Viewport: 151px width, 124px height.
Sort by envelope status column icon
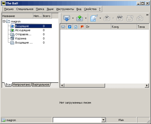[63, 27]
